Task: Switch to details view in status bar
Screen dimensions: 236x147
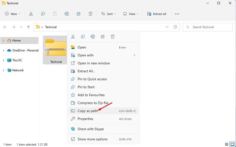Action: click(x=227, y=144)
